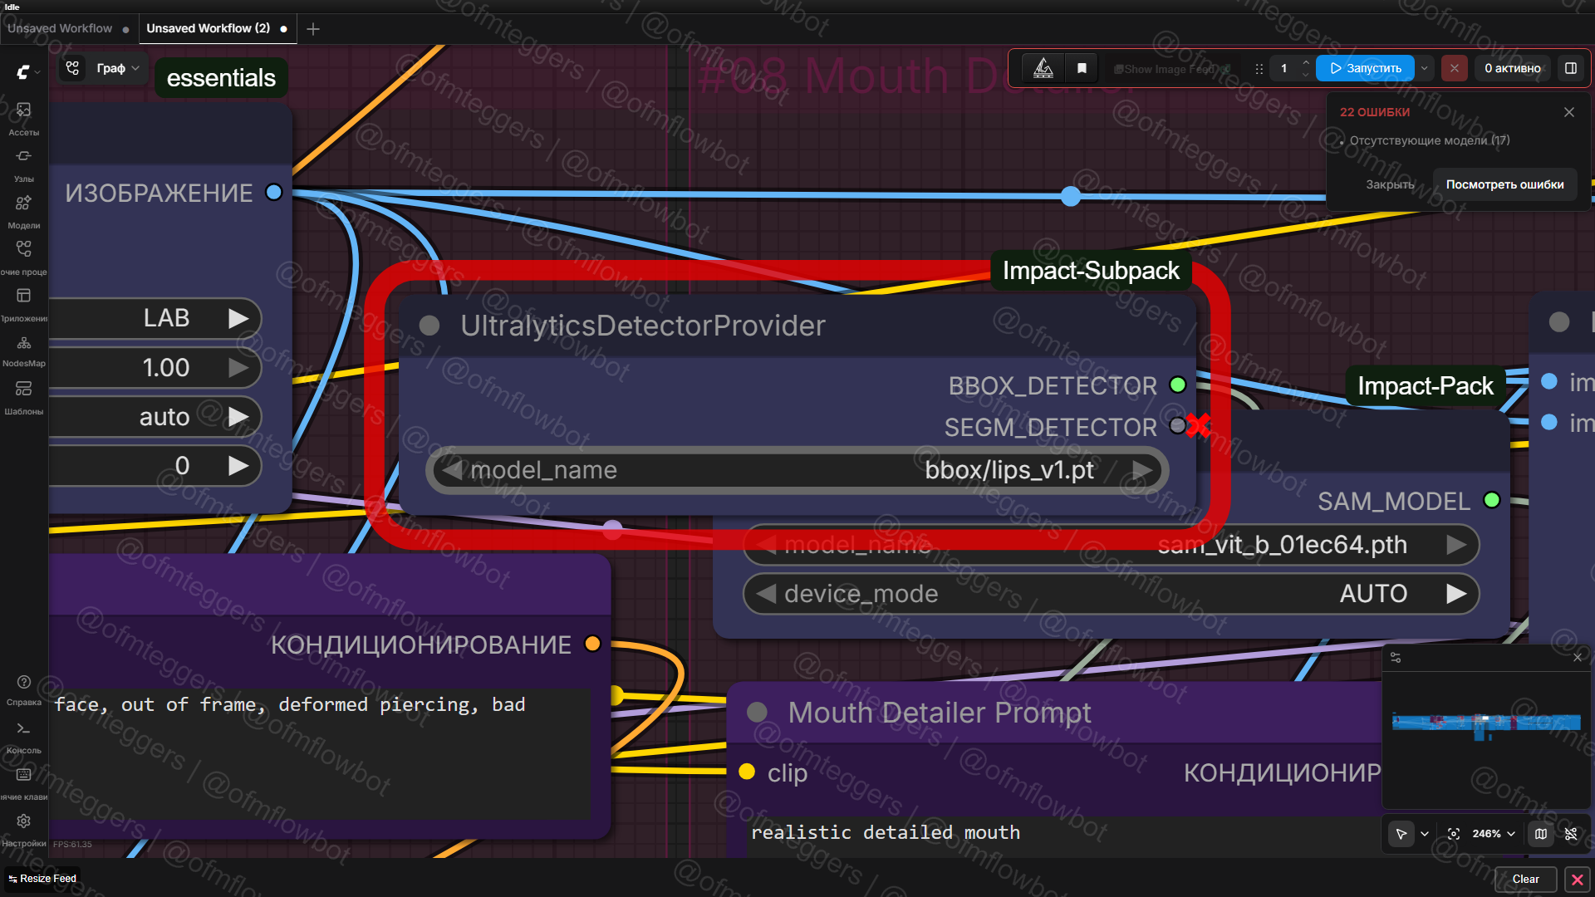Open the 246% zoom level dropdown
Viewport: 1595px width, 897px height.
(1494, 834)
